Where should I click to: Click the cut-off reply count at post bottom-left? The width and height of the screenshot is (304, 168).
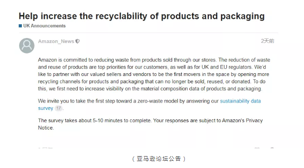[45, 148]
